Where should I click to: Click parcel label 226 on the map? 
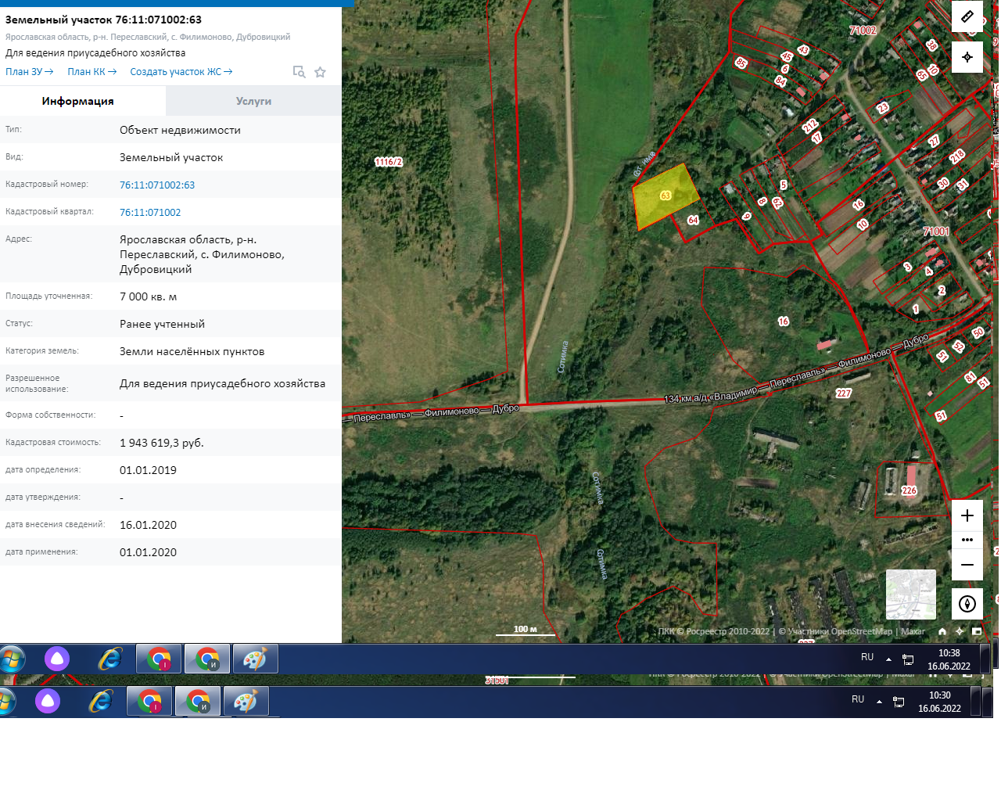click(x=909, y=491)
